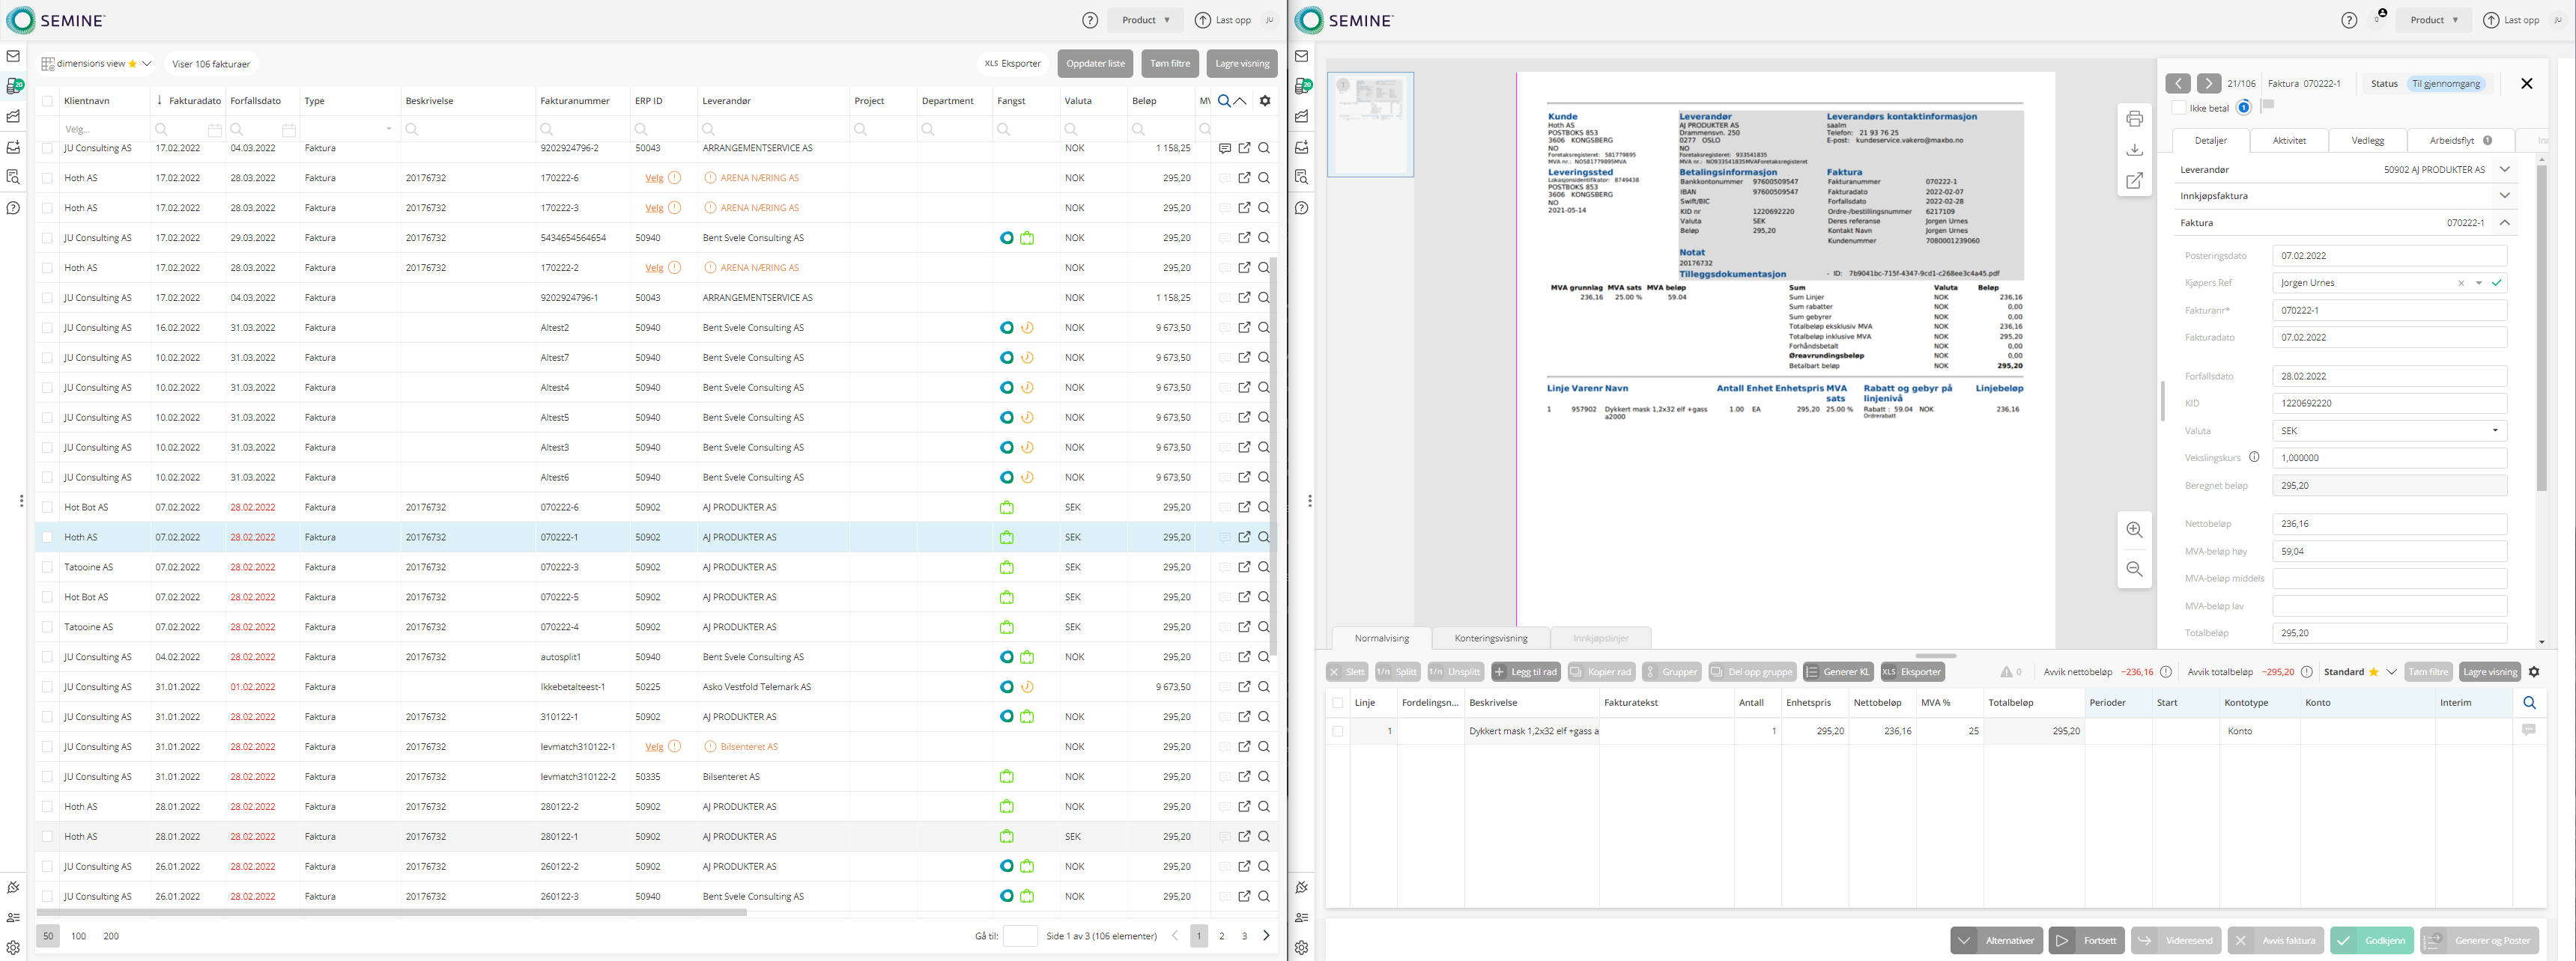2576x961 pixels.
Task: Print the invoice document
Action: click(2134, 119)
